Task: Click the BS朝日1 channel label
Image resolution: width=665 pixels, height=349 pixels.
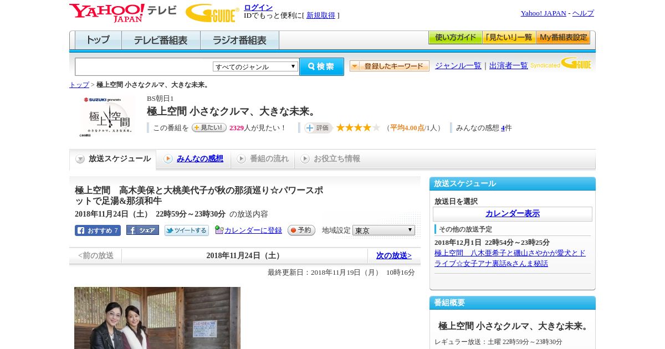Action: tap(160, 99)
